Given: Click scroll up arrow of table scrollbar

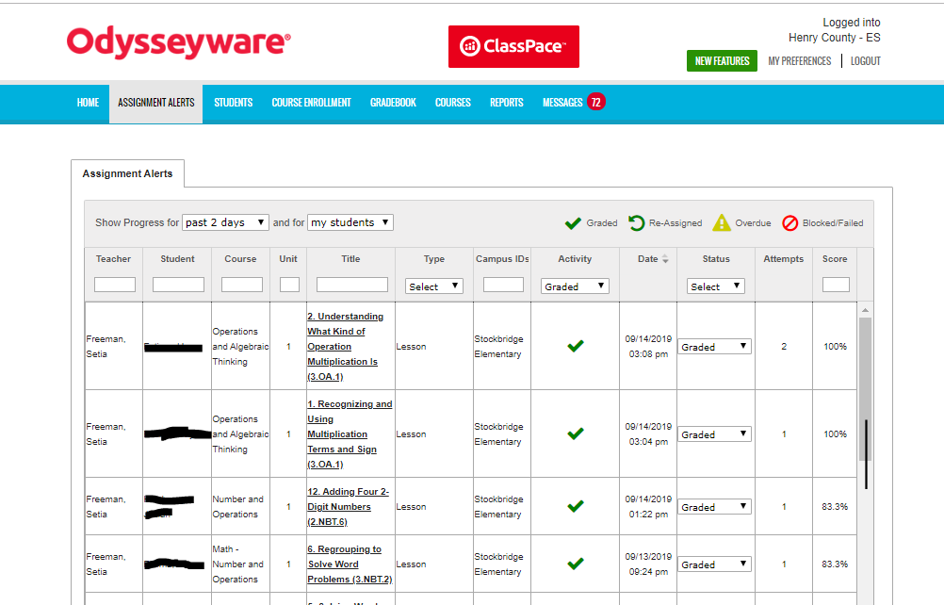Looking at the screenshot, I should (865, 310).
